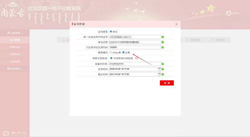This screenshot has width=250, height=137.
Task: Go to 印章审批 in the sidebar
Action: 15,54
